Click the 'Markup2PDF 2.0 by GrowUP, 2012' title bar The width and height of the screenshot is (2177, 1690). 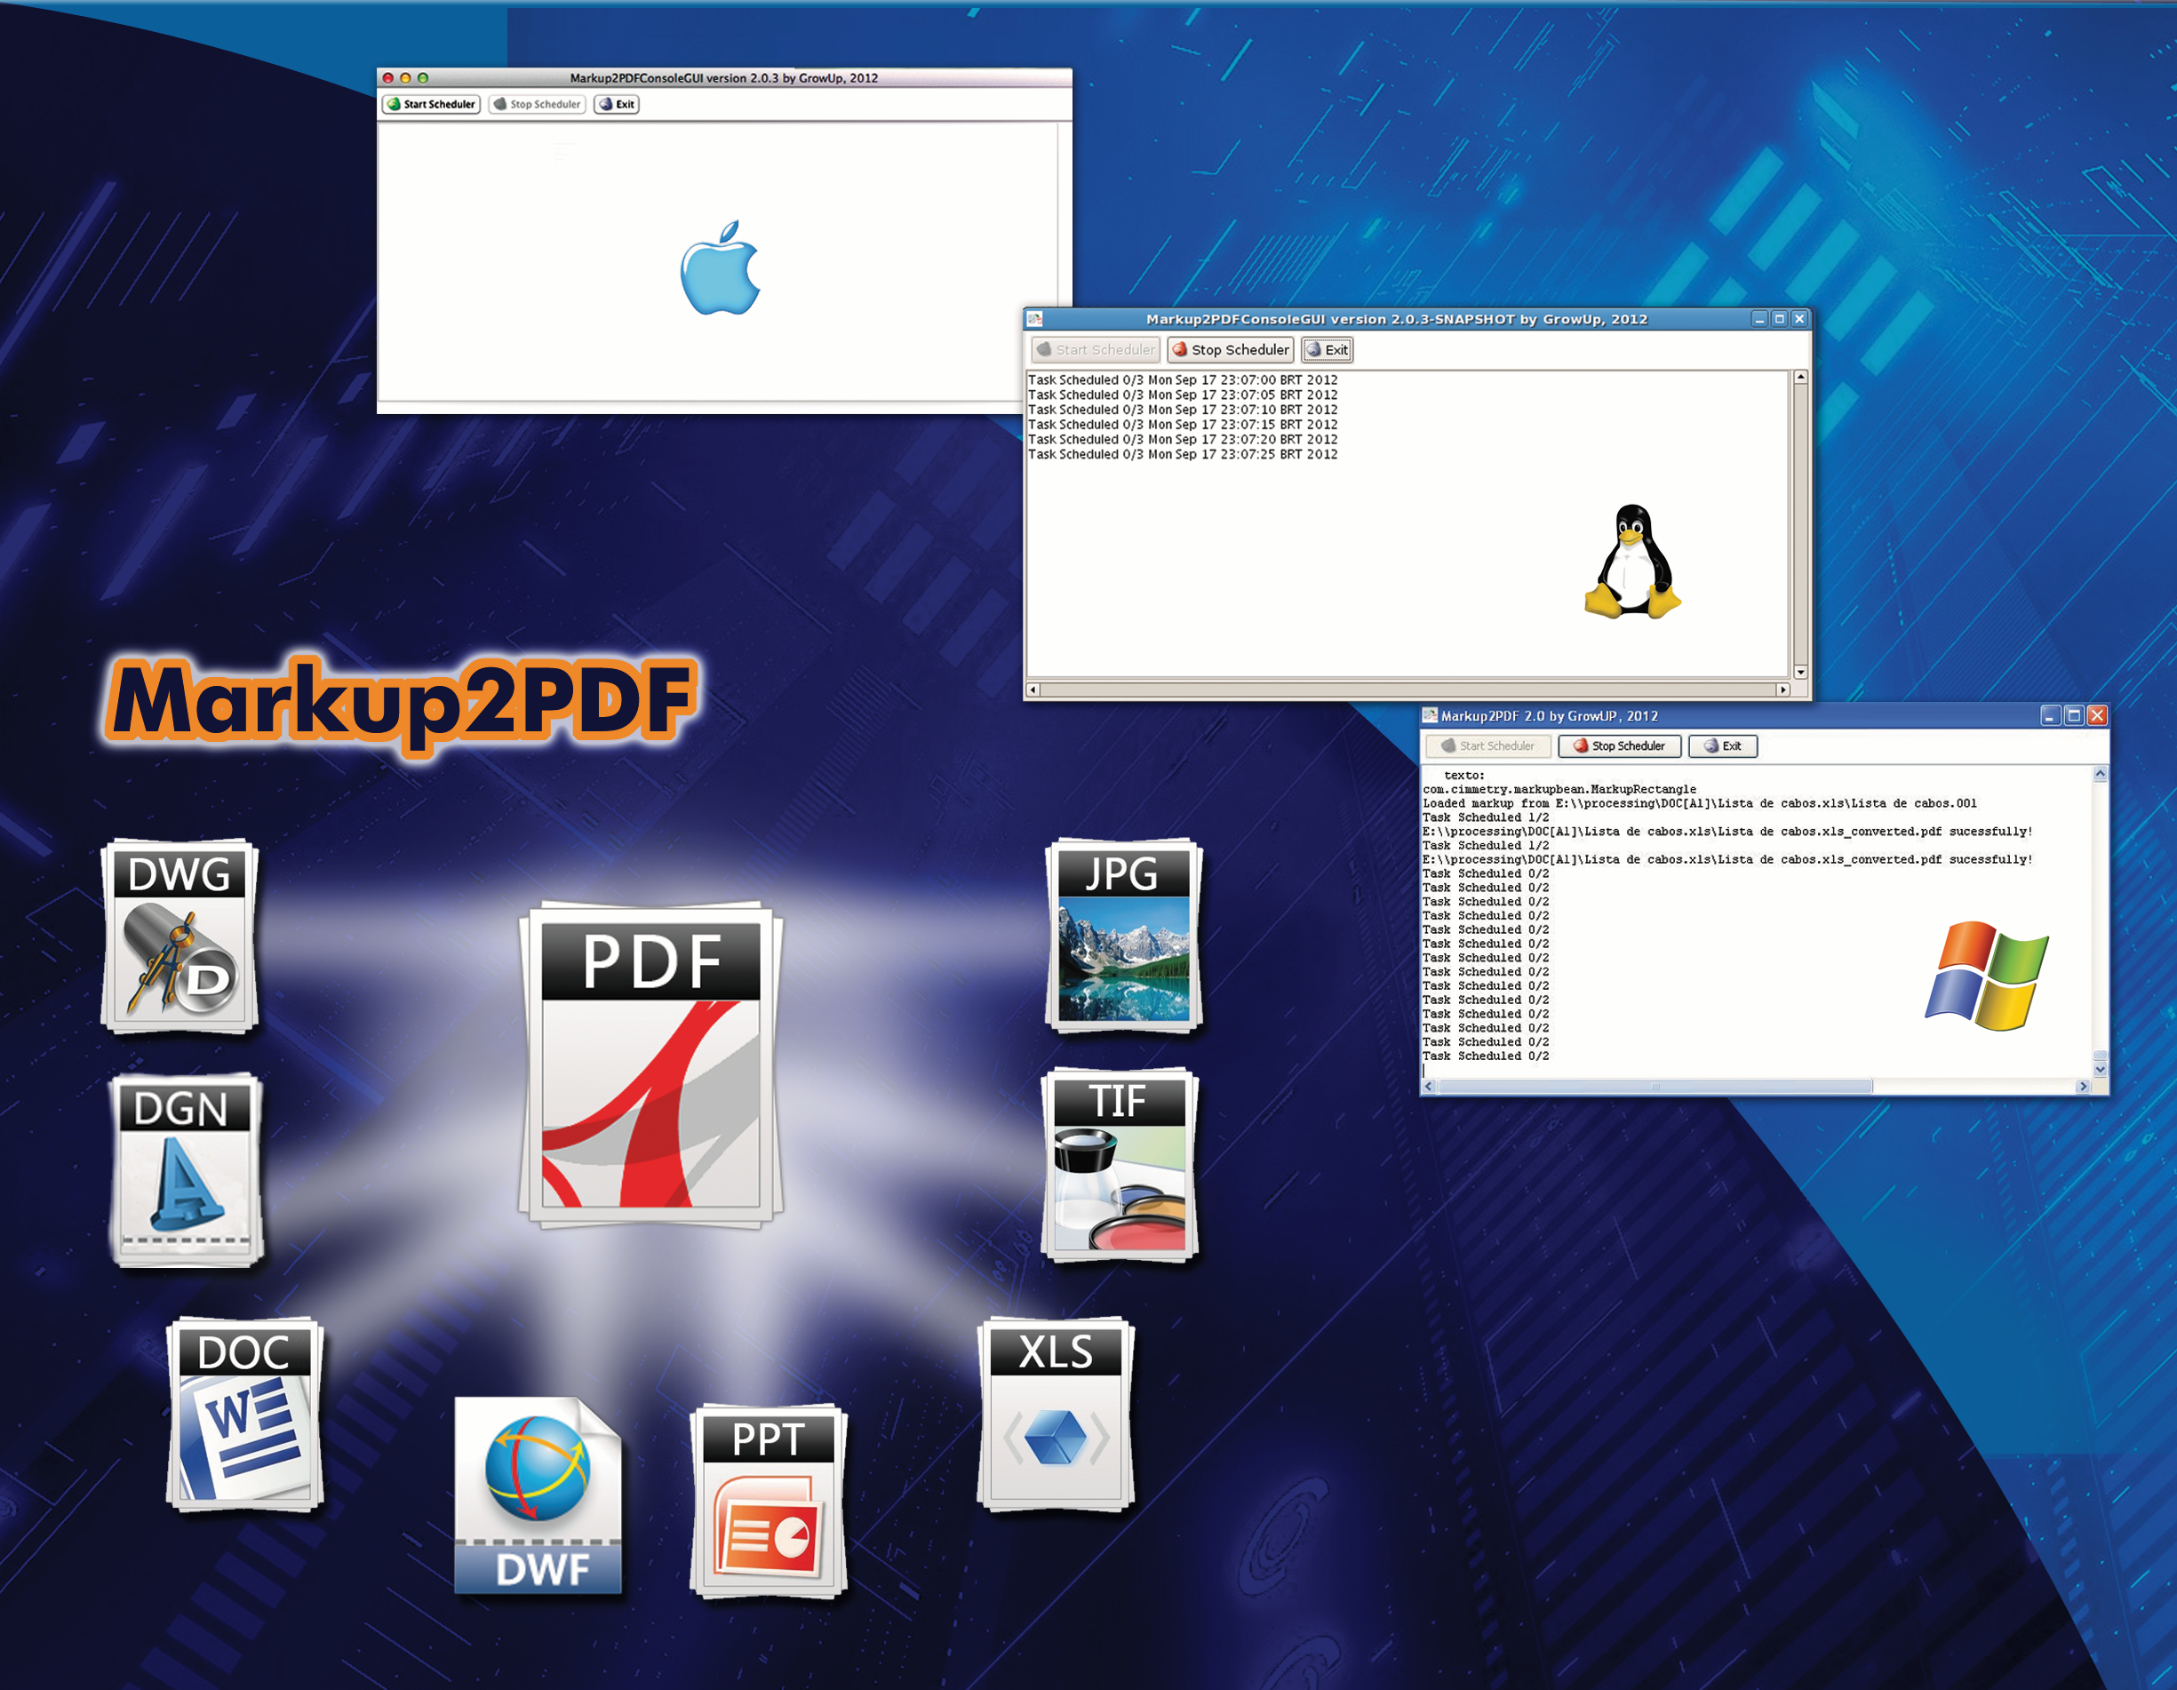[1549, 716]
